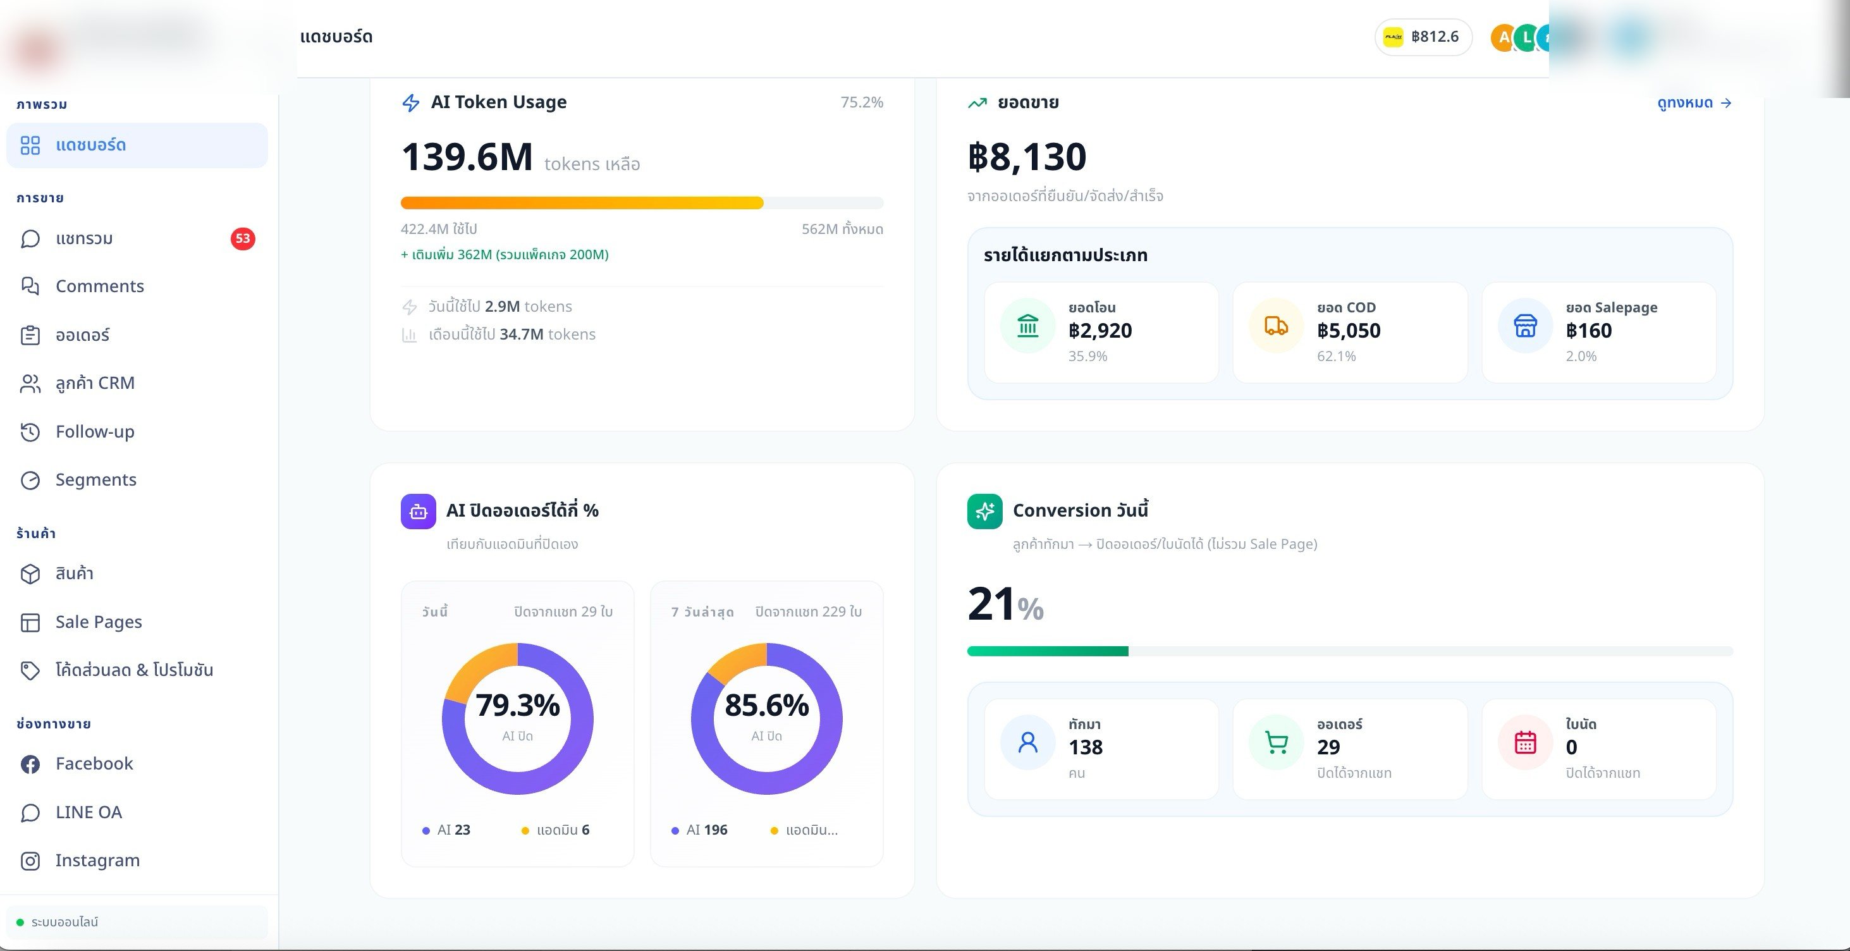
Task: Select the orange A user avatar
Action: pyautogui.click(x=1502, y=37)
